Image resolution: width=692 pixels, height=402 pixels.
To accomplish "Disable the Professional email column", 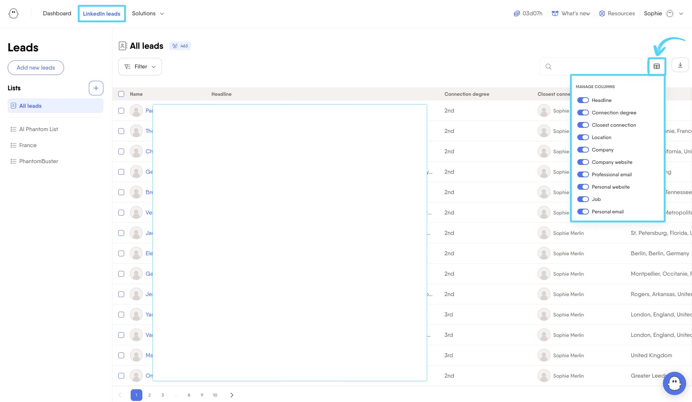I will pos(583,174).
